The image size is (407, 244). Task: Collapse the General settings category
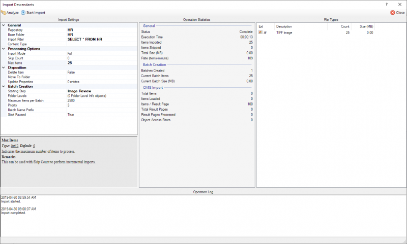pyautogui.click(x=4, y=25)
